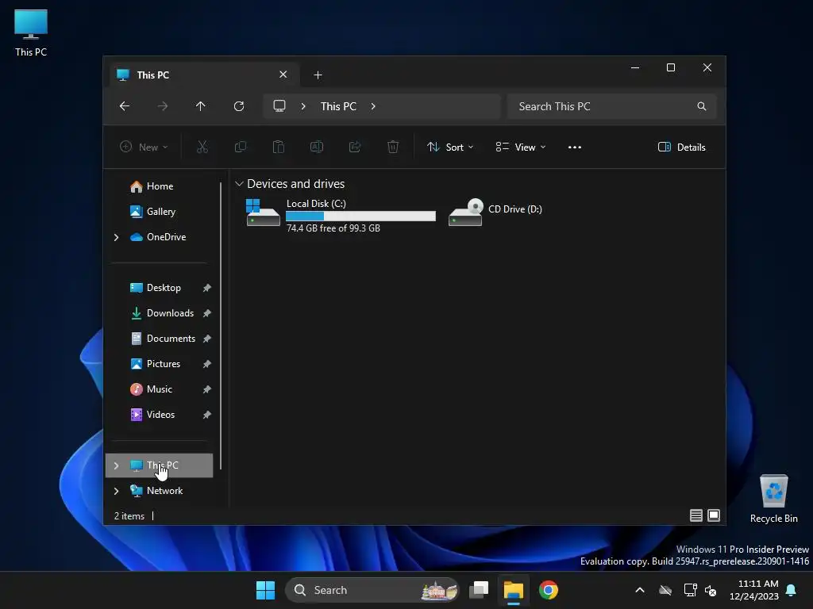Click the forward navigation arrow

pyautogui.click(x=163, y=106)
